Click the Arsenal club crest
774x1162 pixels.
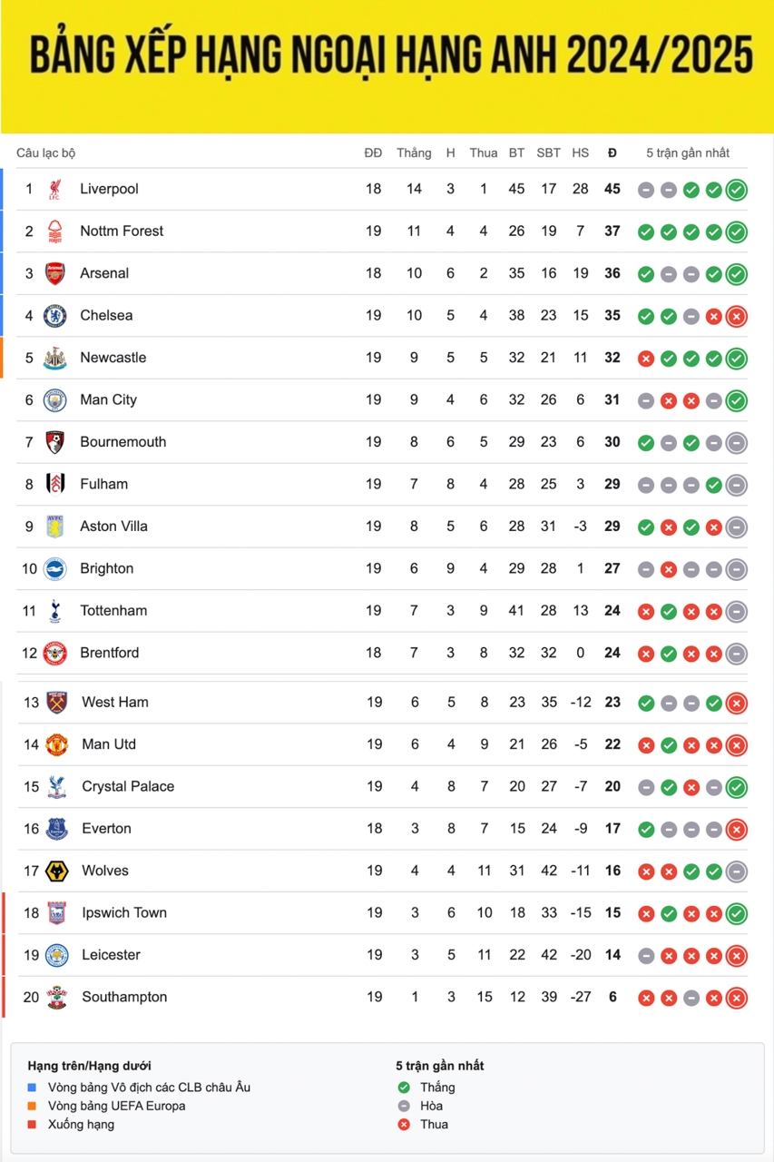tap(55, 273)
